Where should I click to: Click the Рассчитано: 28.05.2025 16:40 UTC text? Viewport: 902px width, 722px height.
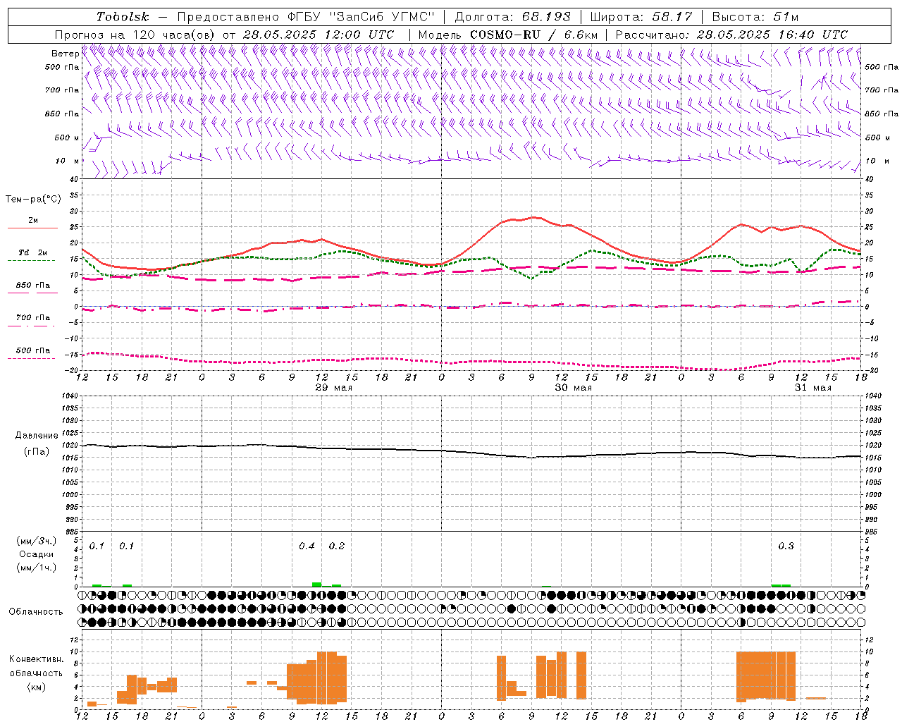click(731, 35)
